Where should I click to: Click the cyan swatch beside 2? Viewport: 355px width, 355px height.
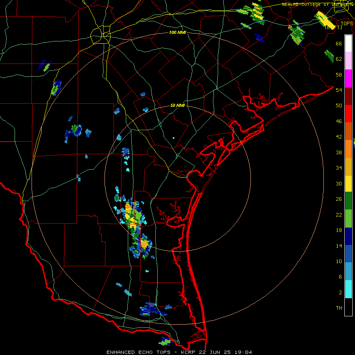coord(348,289)
